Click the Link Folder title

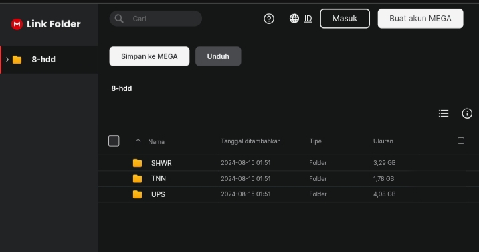(x=54, y=24)
